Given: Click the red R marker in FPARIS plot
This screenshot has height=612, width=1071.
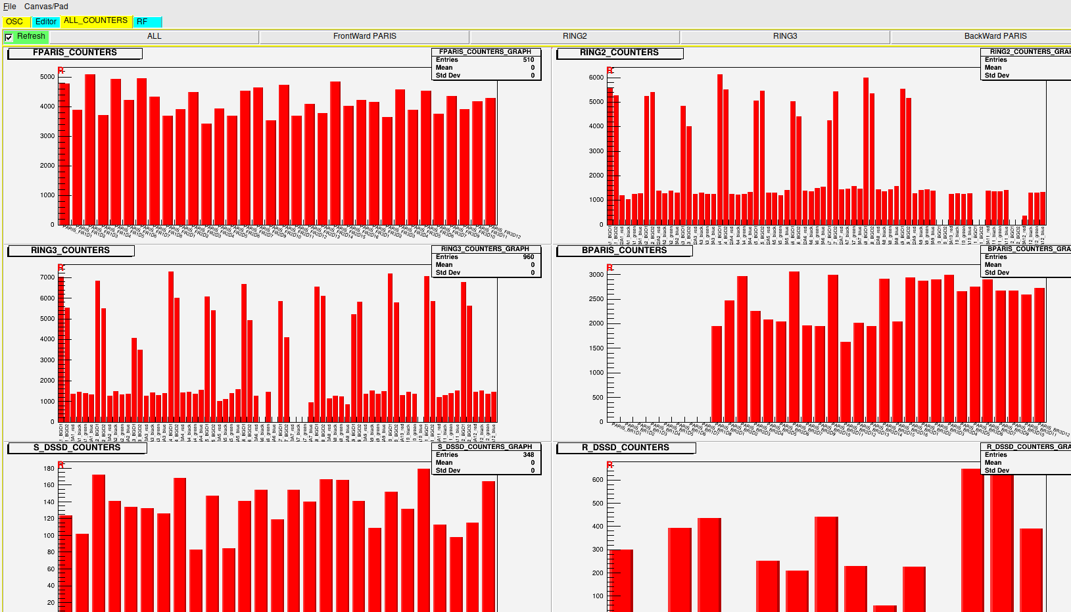Looking at the screenshot, I should point(60,70).
